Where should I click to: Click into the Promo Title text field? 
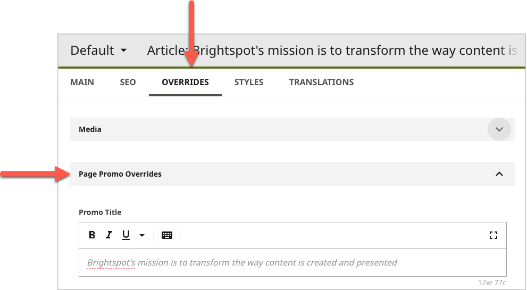pyautogui.click(x=292, y=262)
